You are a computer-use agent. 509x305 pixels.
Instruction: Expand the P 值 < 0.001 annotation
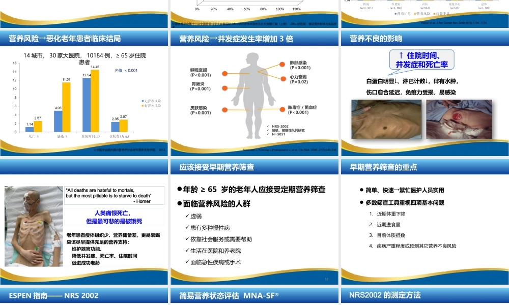click(x=126, y=70)
